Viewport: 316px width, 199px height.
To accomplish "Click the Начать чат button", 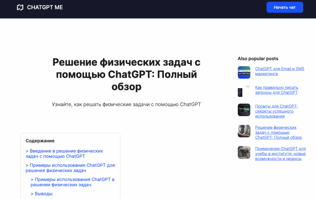I will 285,7.
